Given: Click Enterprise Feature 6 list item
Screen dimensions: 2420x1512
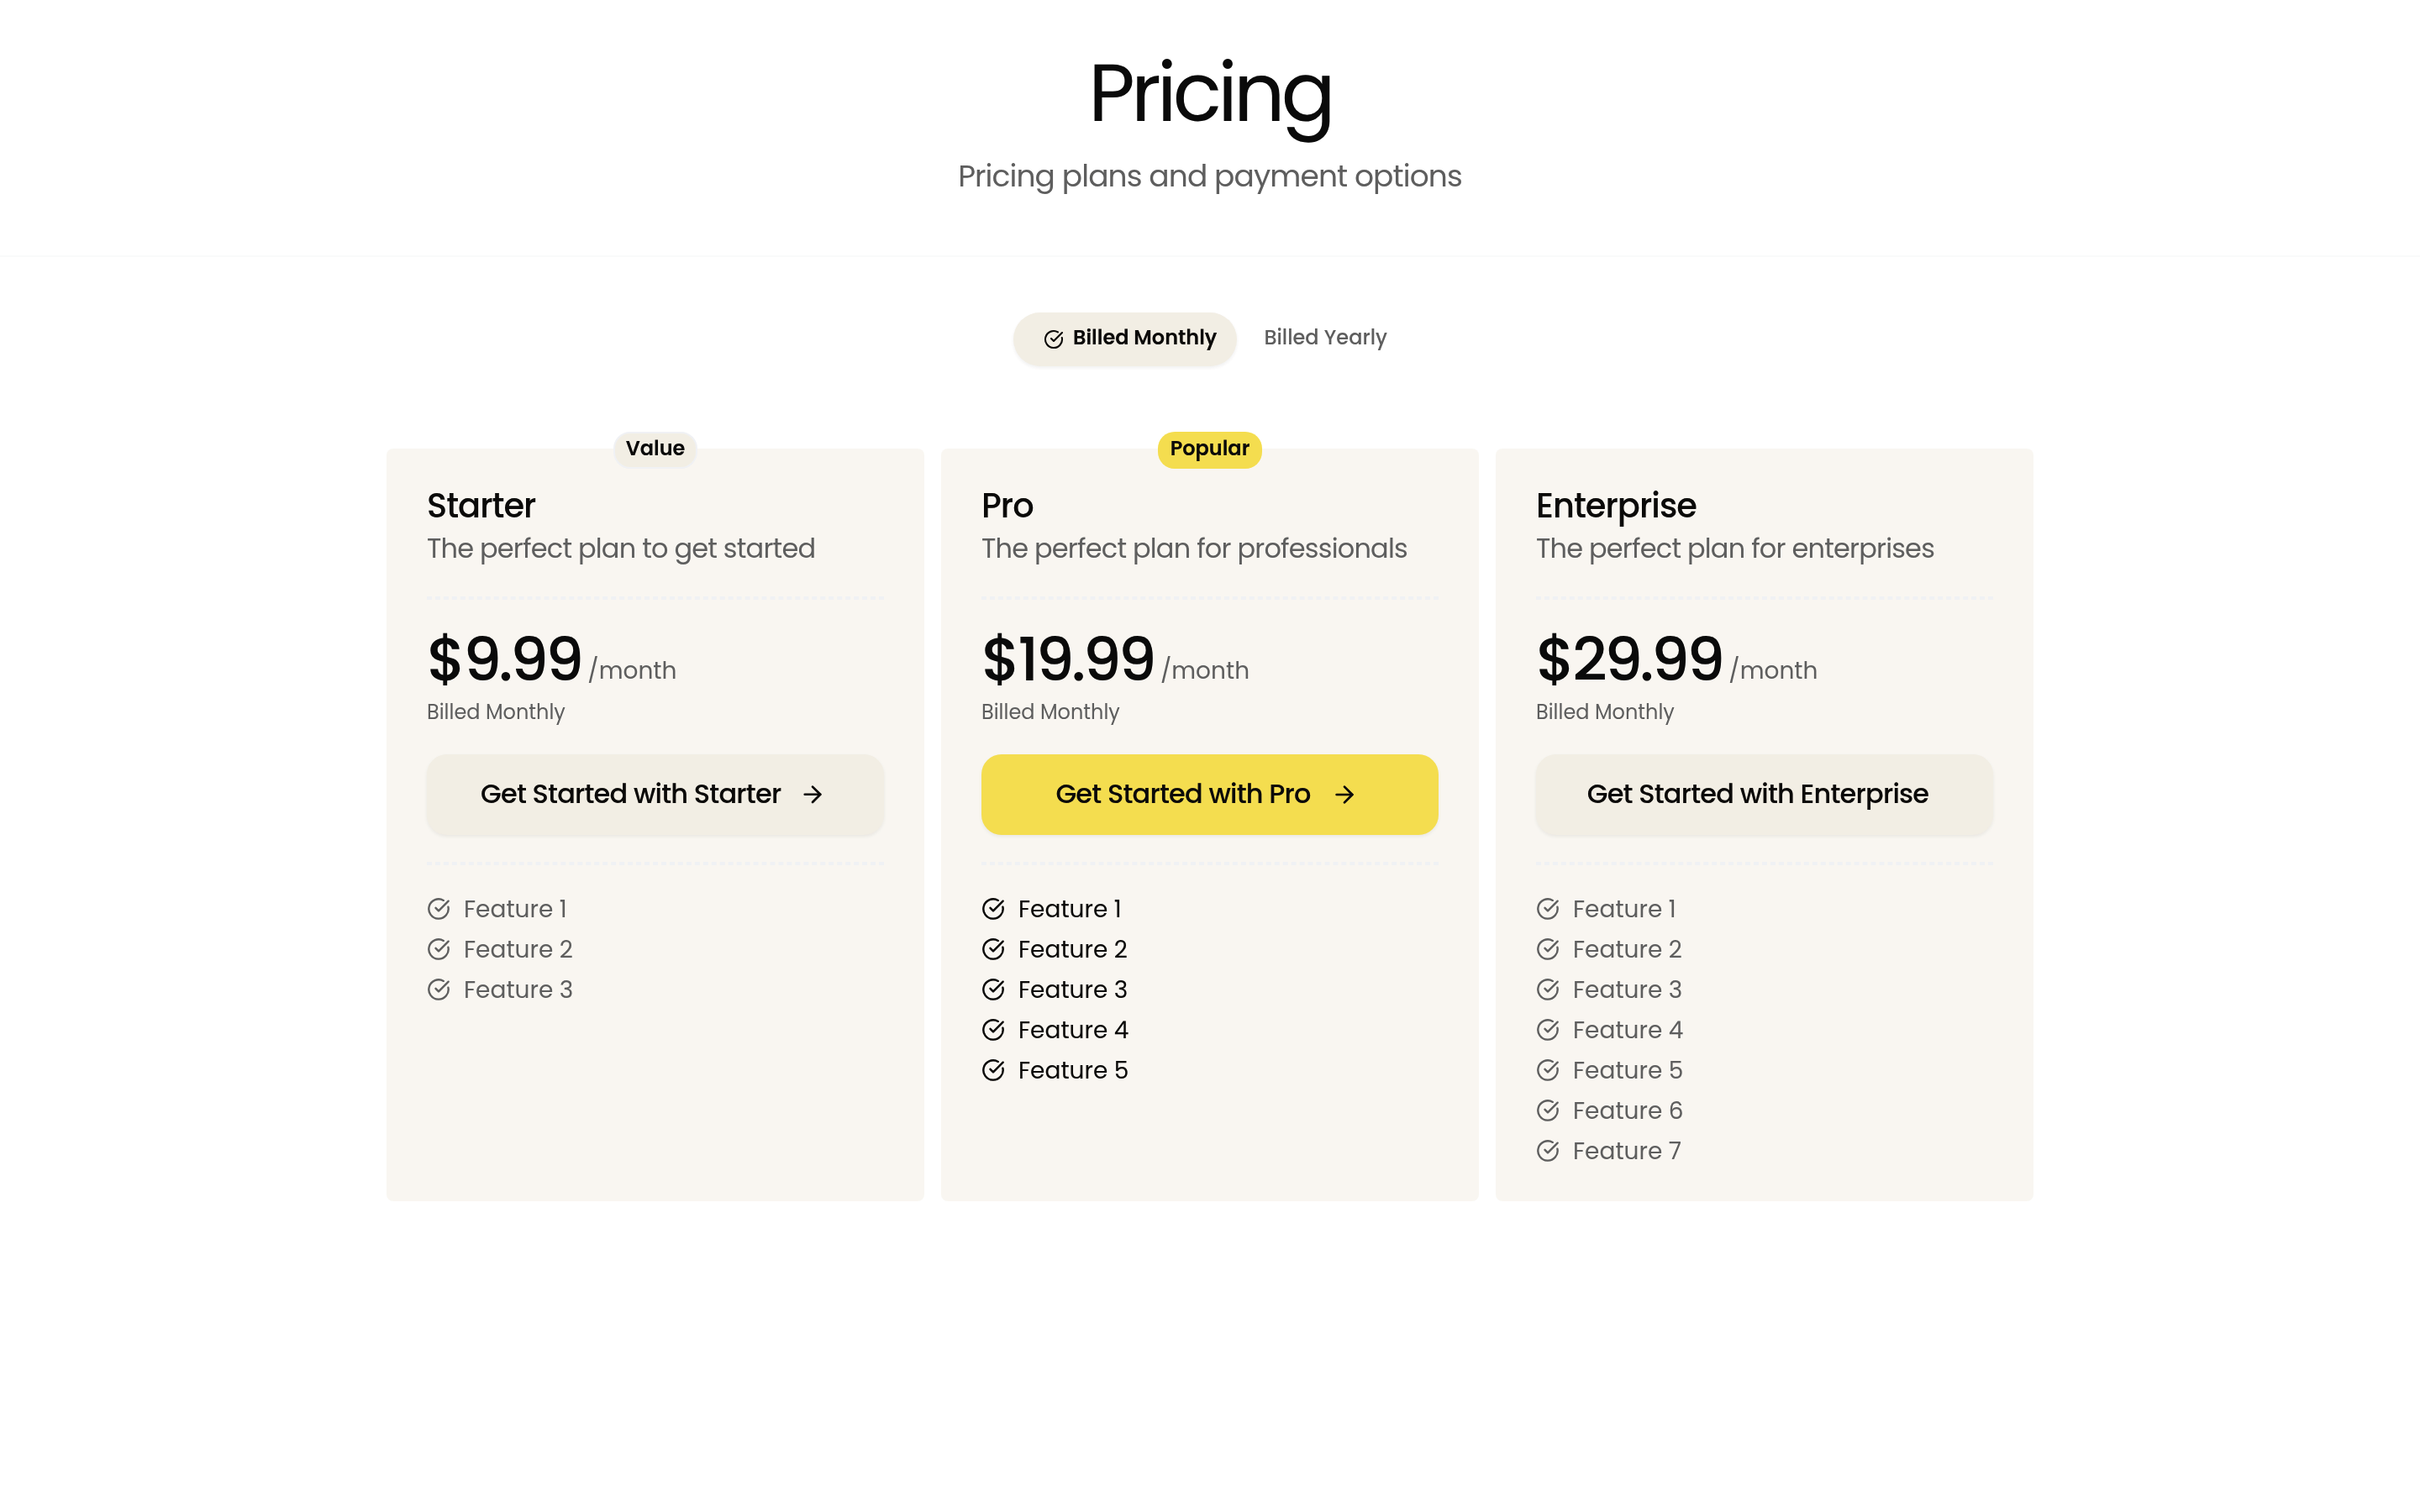Looking at the screenshot, I should pos(1626,1110).
